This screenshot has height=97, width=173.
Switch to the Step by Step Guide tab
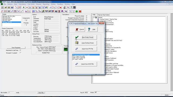(103, 15)
